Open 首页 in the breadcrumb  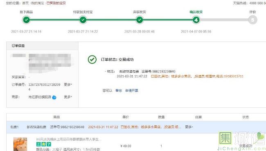click(25, 3)
